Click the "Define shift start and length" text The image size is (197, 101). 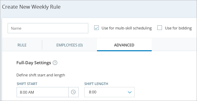coord(41,75)
